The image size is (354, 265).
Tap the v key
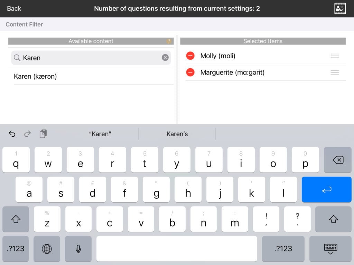[141, 219]
